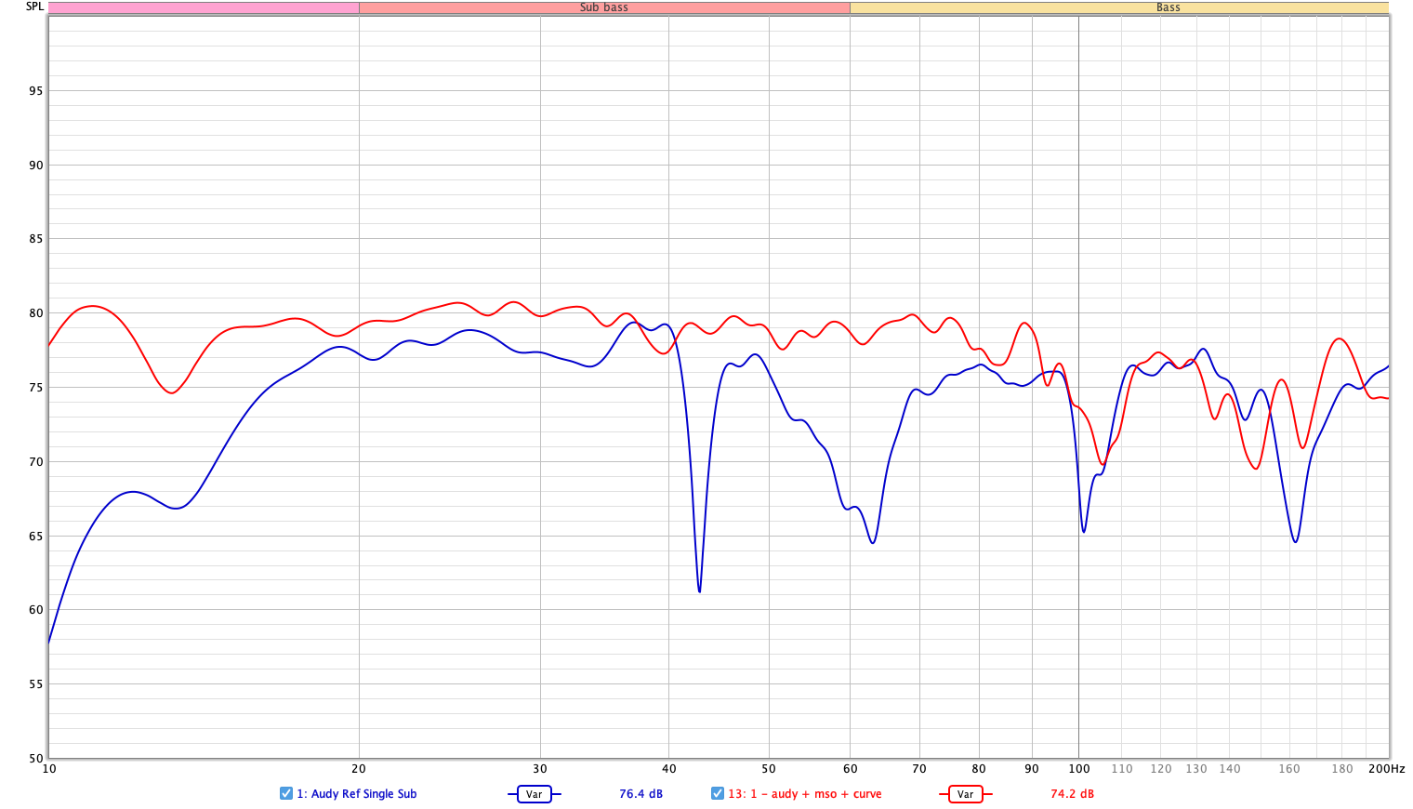The image size is (1413, 809).
Task: Click the 'Bass' frequency band header
Action: click(x=1119, y=7)
